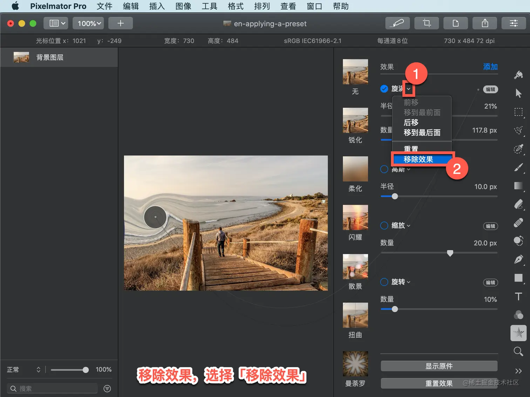The height and width of the screenshot is (397, 530).
Task: Open the 100% zoom level dropdown
Action: pyautogui.click(x=88, y=23)
